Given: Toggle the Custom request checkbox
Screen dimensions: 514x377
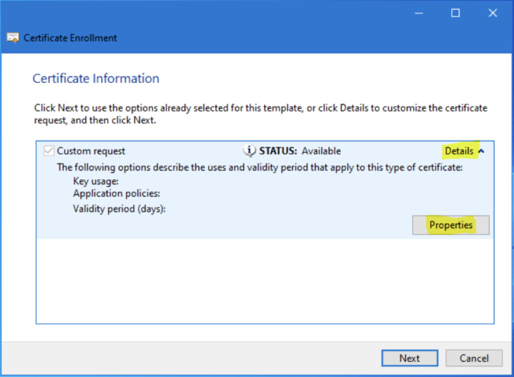Looking at the screenshot, I should tap(49, 151).
